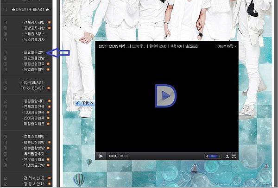Click board icon beside 전체공지사항
278x188 pixels.
[x=5, y=23]
